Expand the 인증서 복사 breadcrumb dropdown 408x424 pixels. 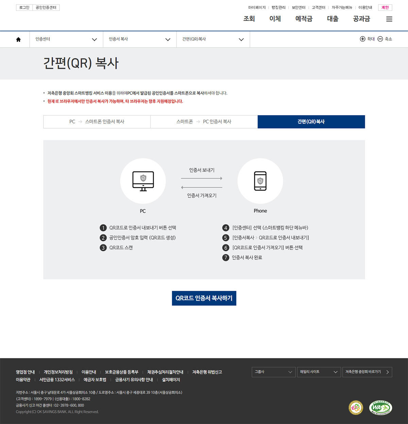[x=168, y=39]
